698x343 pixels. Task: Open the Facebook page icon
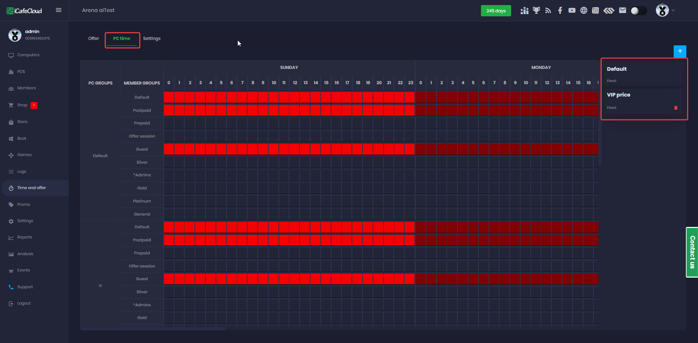coord(560,11)
